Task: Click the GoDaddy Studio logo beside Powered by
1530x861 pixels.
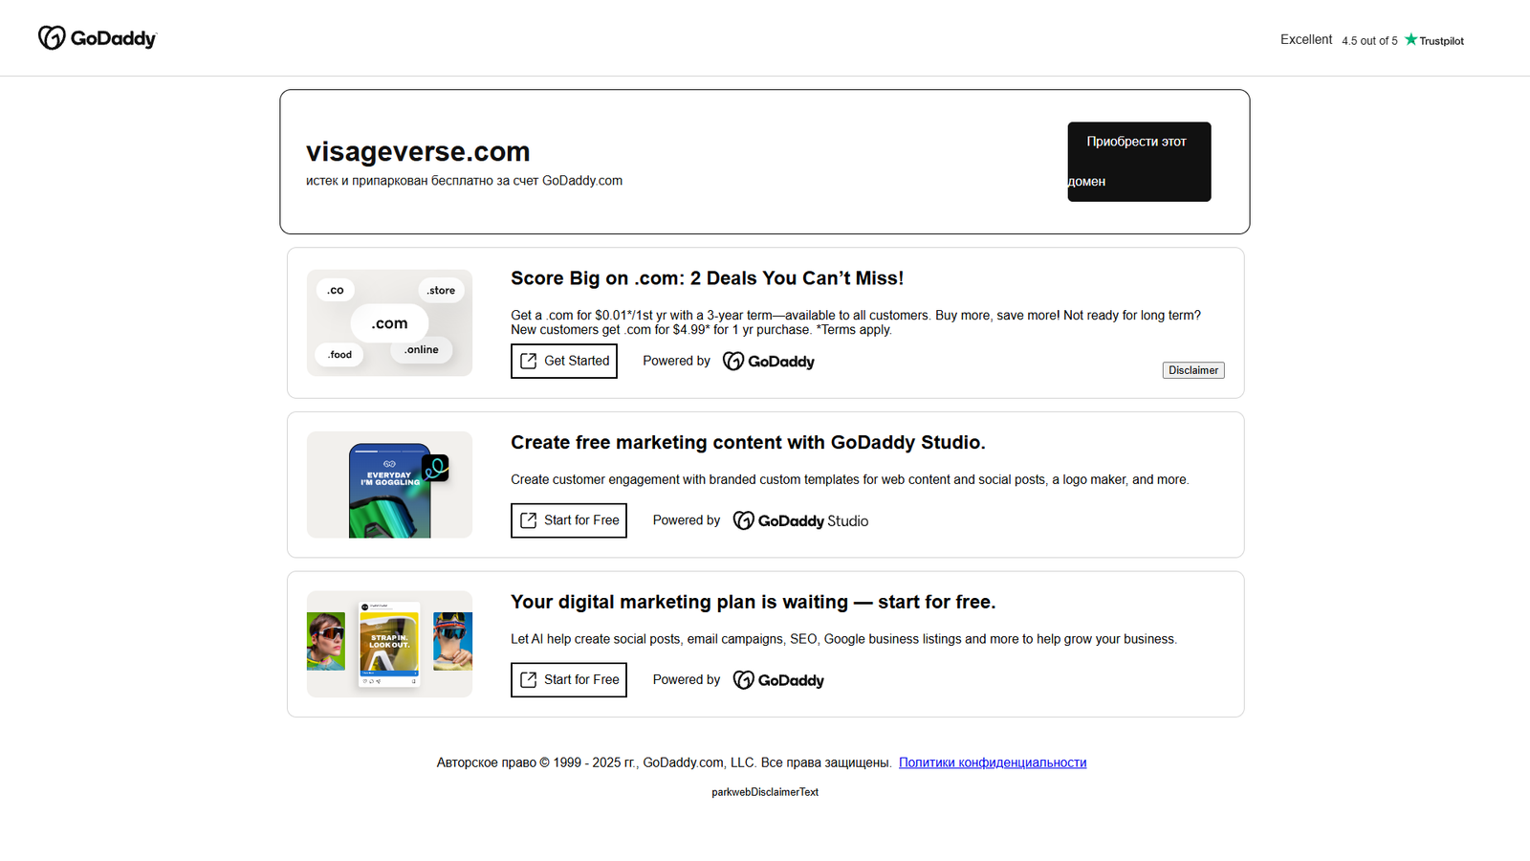Action: click(800, 520)
